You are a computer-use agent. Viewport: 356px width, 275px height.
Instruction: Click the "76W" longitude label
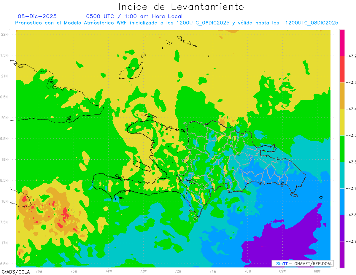[39, 271]
